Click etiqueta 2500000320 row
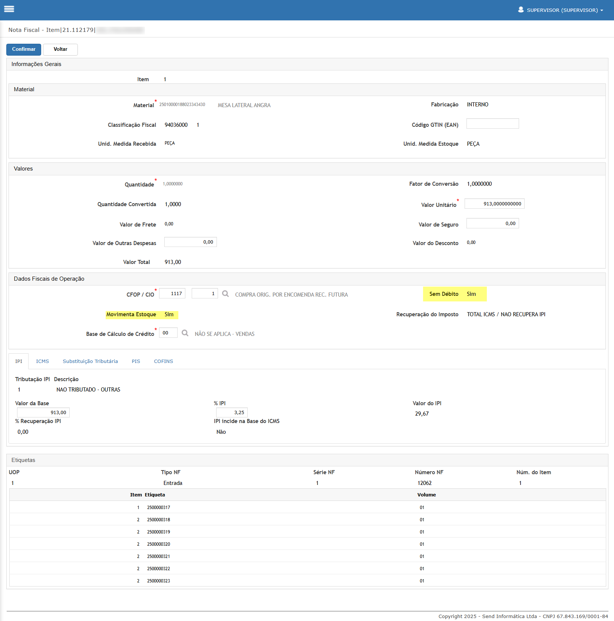This screenshot has height=621, width=614. click(307, 544)
